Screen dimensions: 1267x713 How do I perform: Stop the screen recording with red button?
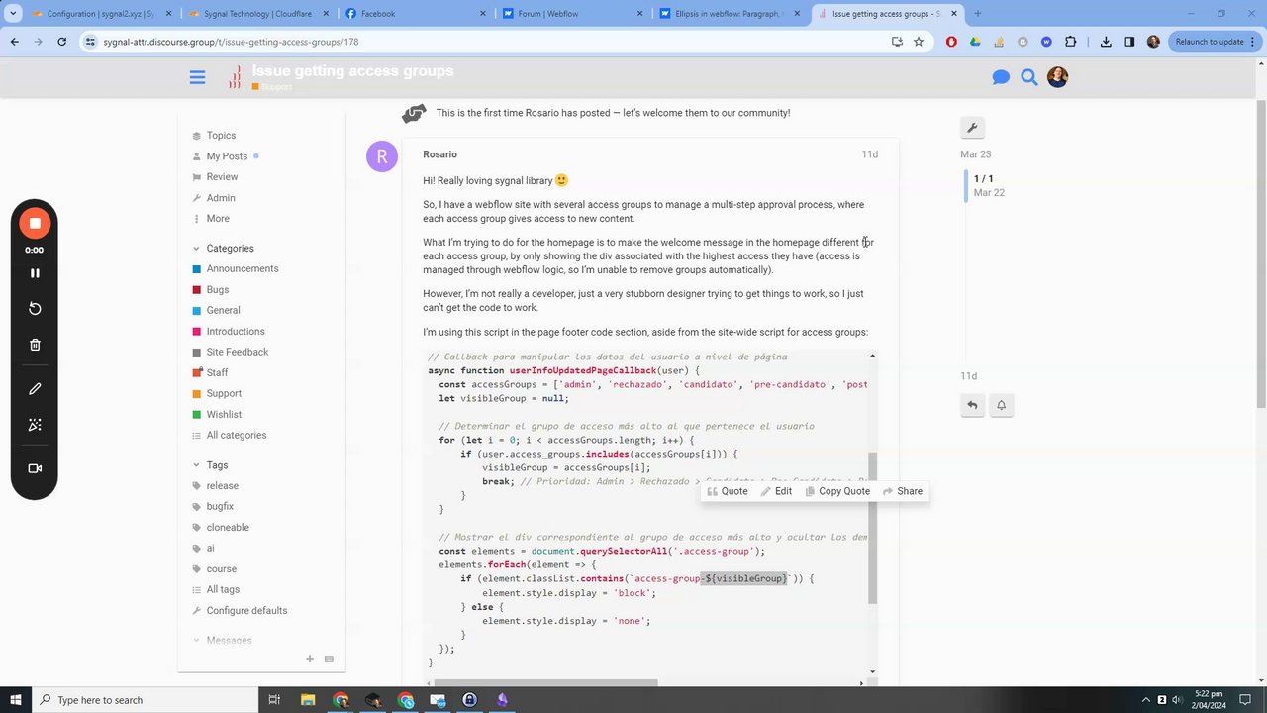pos(35,223)
